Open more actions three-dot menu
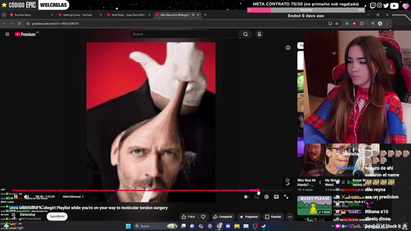The image size is (411, 231). pyautogui.click(x=290, y=217)
